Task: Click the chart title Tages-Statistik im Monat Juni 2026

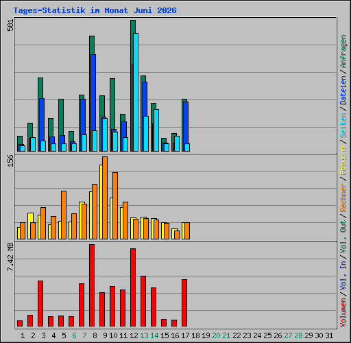Action: tap(95, 10)
